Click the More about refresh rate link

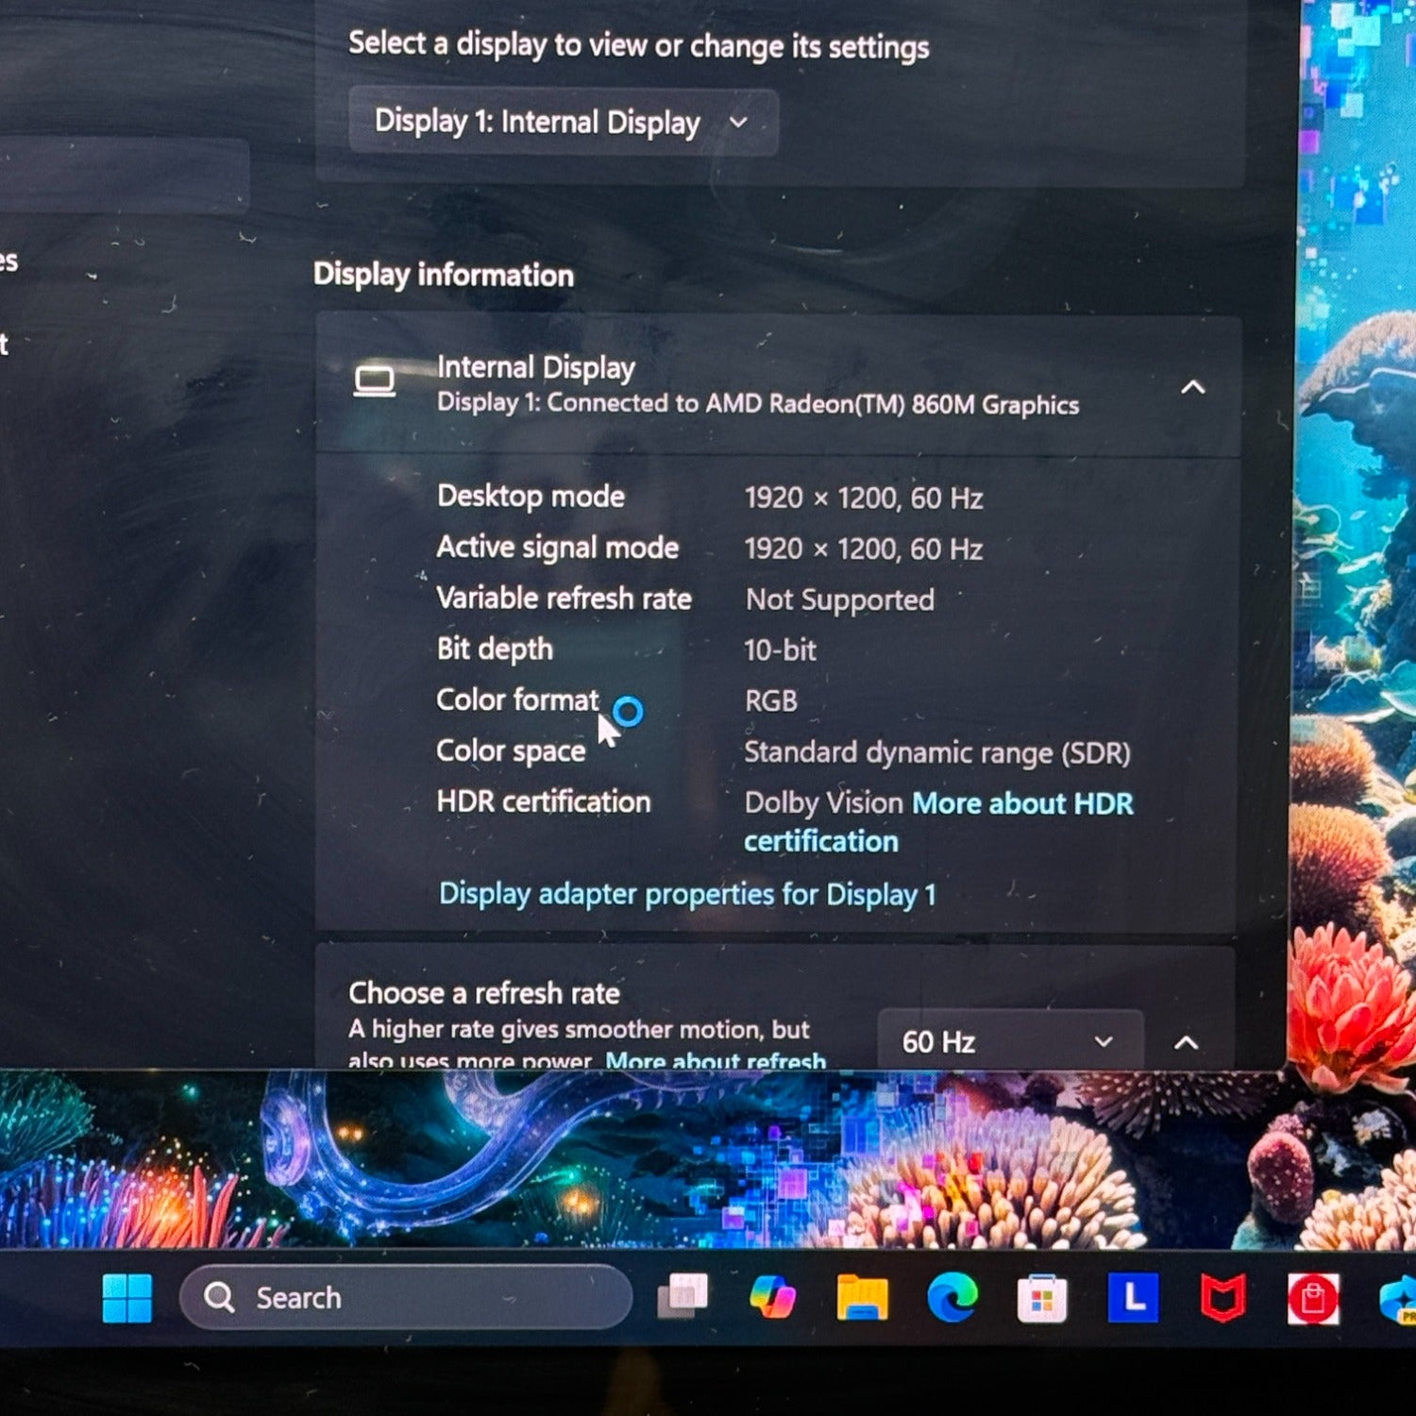pyautogui.click(x=715, y=1060)
